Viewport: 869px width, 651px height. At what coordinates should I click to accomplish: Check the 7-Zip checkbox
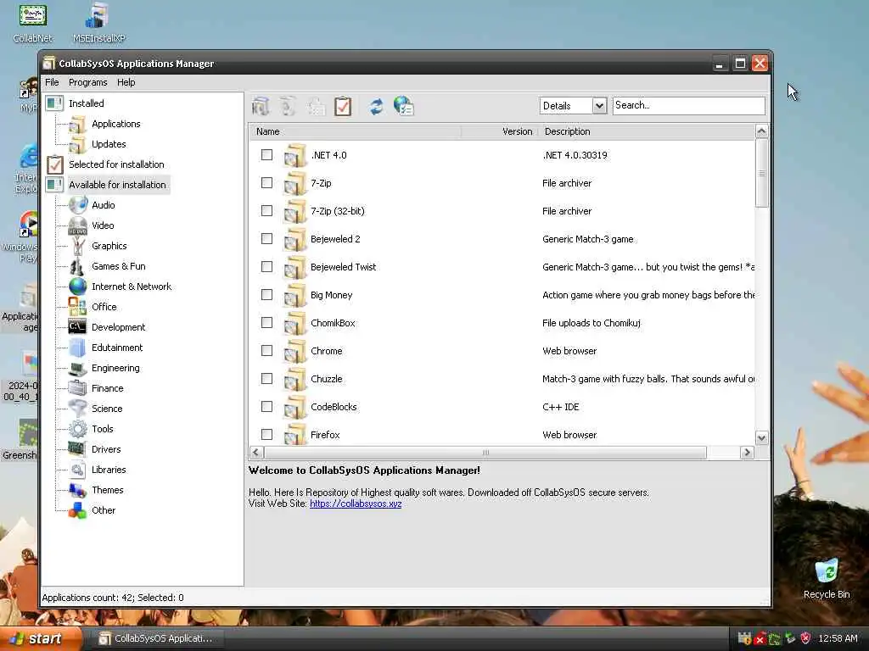click(x=266, y=183)
